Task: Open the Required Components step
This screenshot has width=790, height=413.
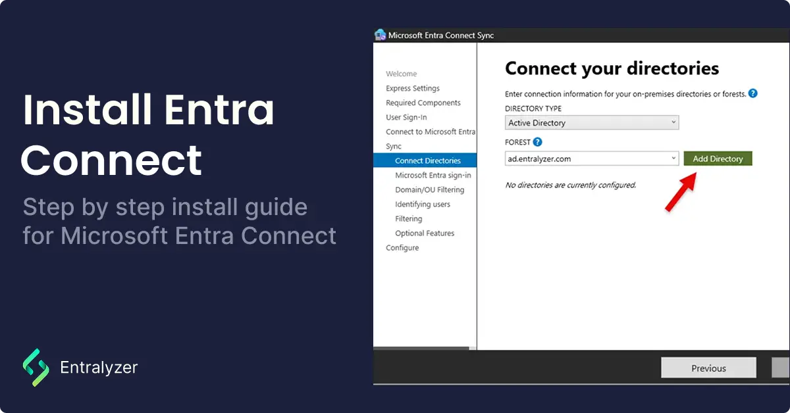Action: (x=423, y=103)
